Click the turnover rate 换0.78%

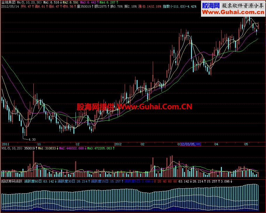[116, 7]
